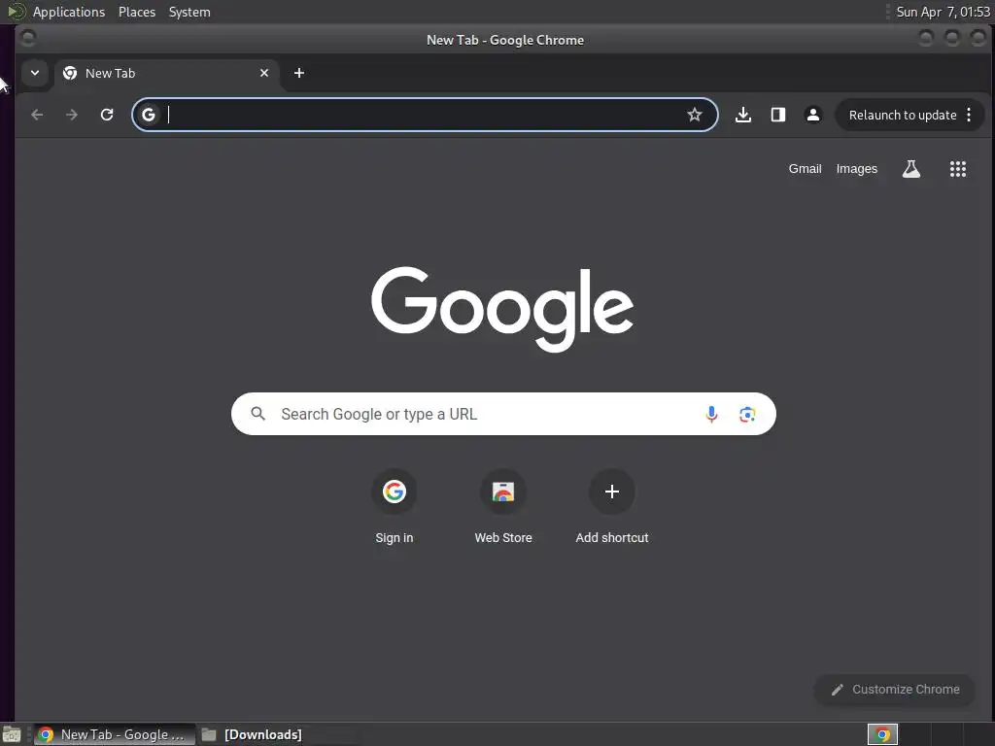995x746 pixels.
Task: Toggle the side panel icon
Action: [x=778, y=115]
